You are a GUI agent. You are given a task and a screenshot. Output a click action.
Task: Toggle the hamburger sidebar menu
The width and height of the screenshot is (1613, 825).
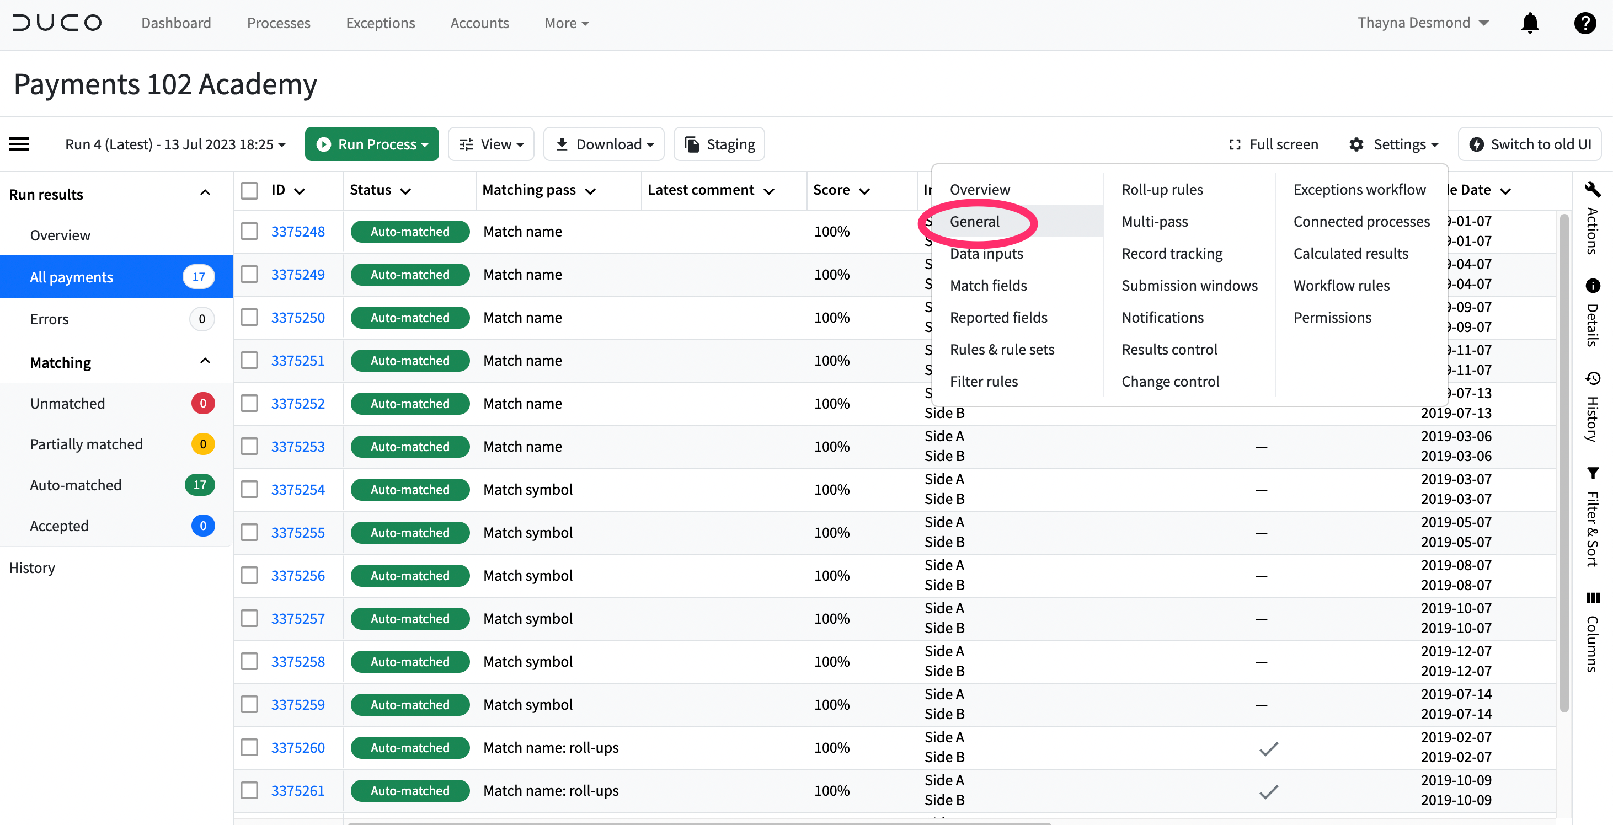pos(19,144)
